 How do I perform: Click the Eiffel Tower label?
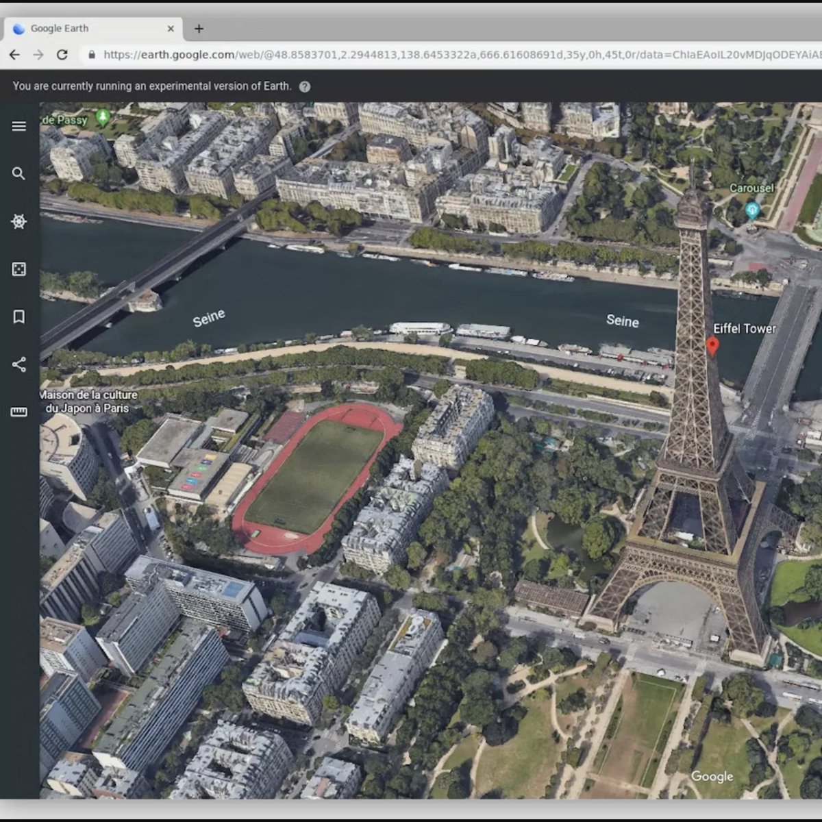745,329
